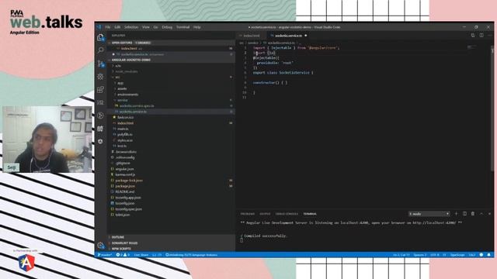Open the Terminal menu
497x279 pixels.
[183, 27]
